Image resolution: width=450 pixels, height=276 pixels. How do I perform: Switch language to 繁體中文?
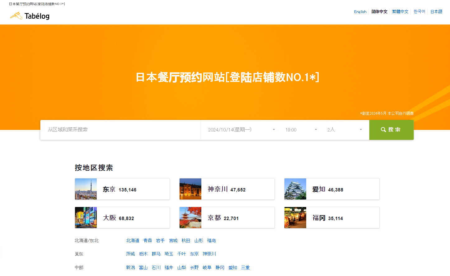tap(400, 12)
